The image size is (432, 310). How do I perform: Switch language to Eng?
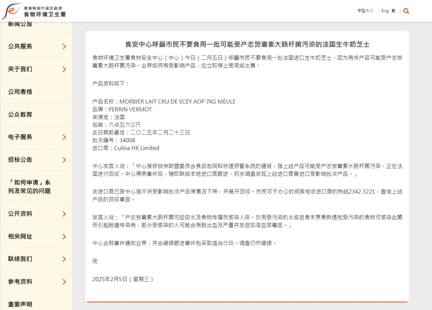pyautogui.click(x=385, y=11)
